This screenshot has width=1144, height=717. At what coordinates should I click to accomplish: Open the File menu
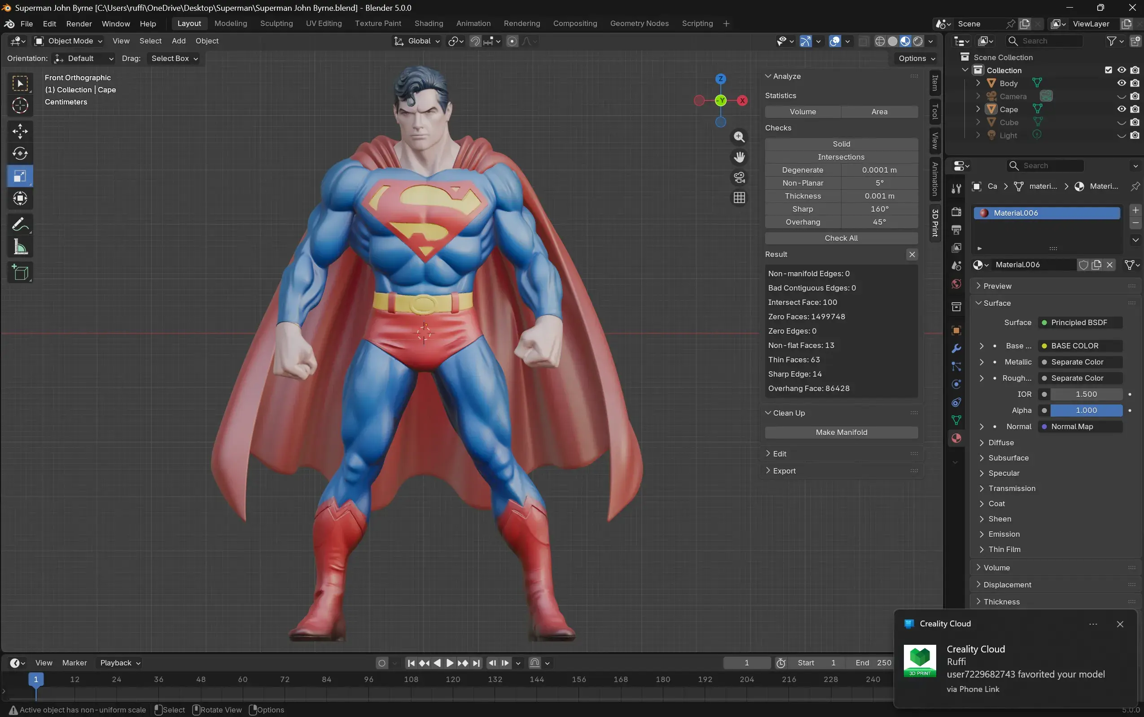26,24
